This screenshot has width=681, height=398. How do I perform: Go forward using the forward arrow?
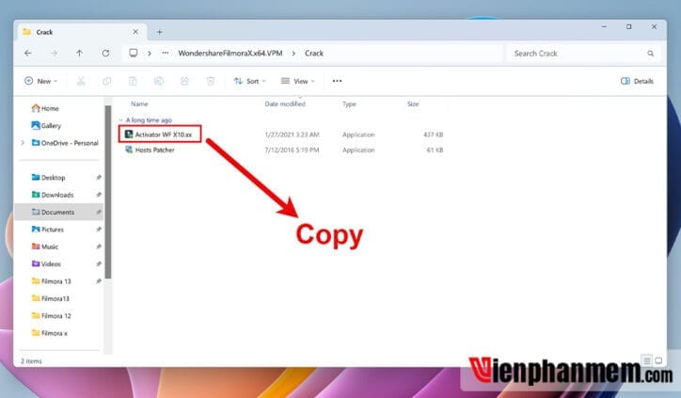click(54, 53)
